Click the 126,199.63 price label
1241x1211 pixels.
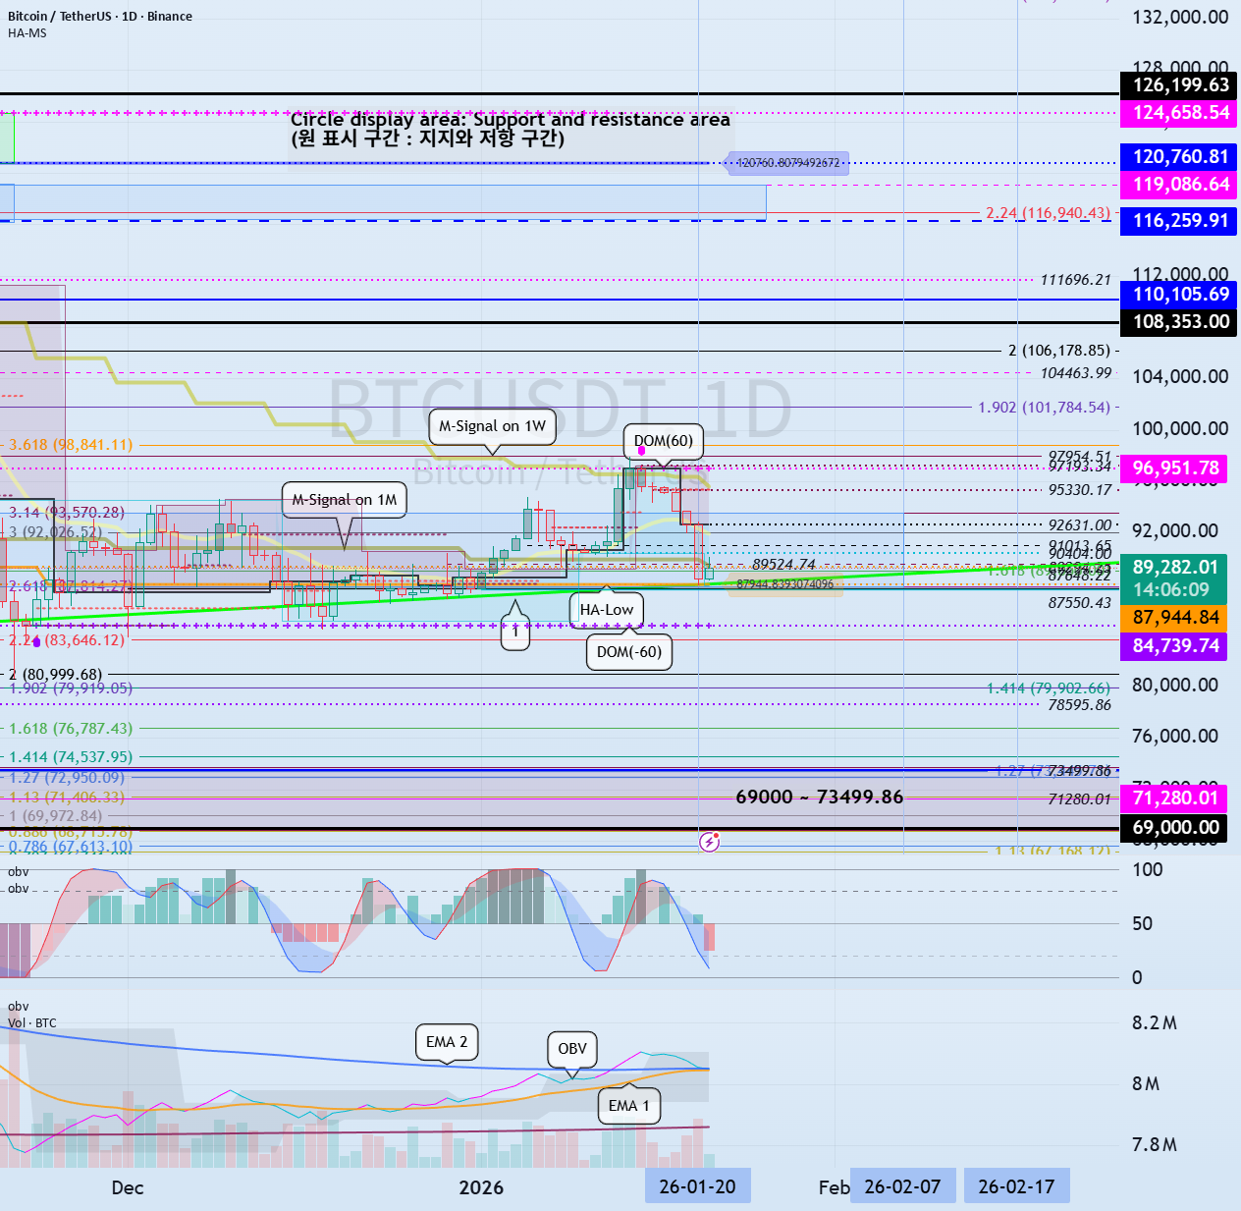(x=1178, y=85)
